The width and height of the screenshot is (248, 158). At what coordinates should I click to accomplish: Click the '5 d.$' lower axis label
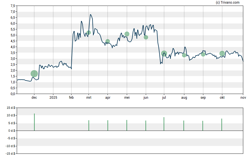[x=12, y=123]
